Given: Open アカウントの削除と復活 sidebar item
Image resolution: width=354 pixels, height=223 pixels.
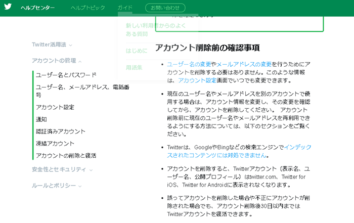Looking at the screenshot, I should 66,156.
